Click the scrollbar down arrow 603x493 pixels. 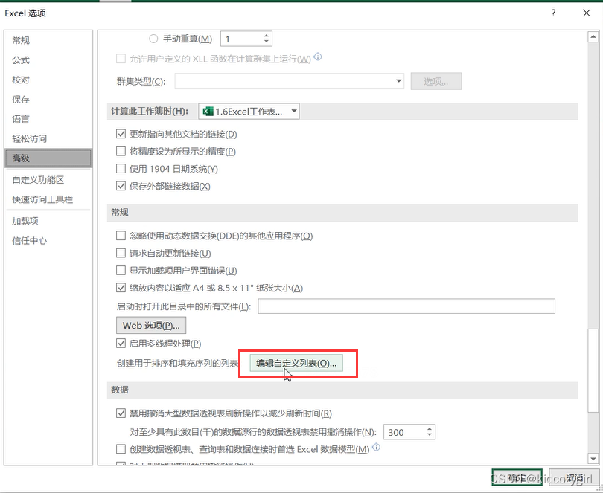593,458
